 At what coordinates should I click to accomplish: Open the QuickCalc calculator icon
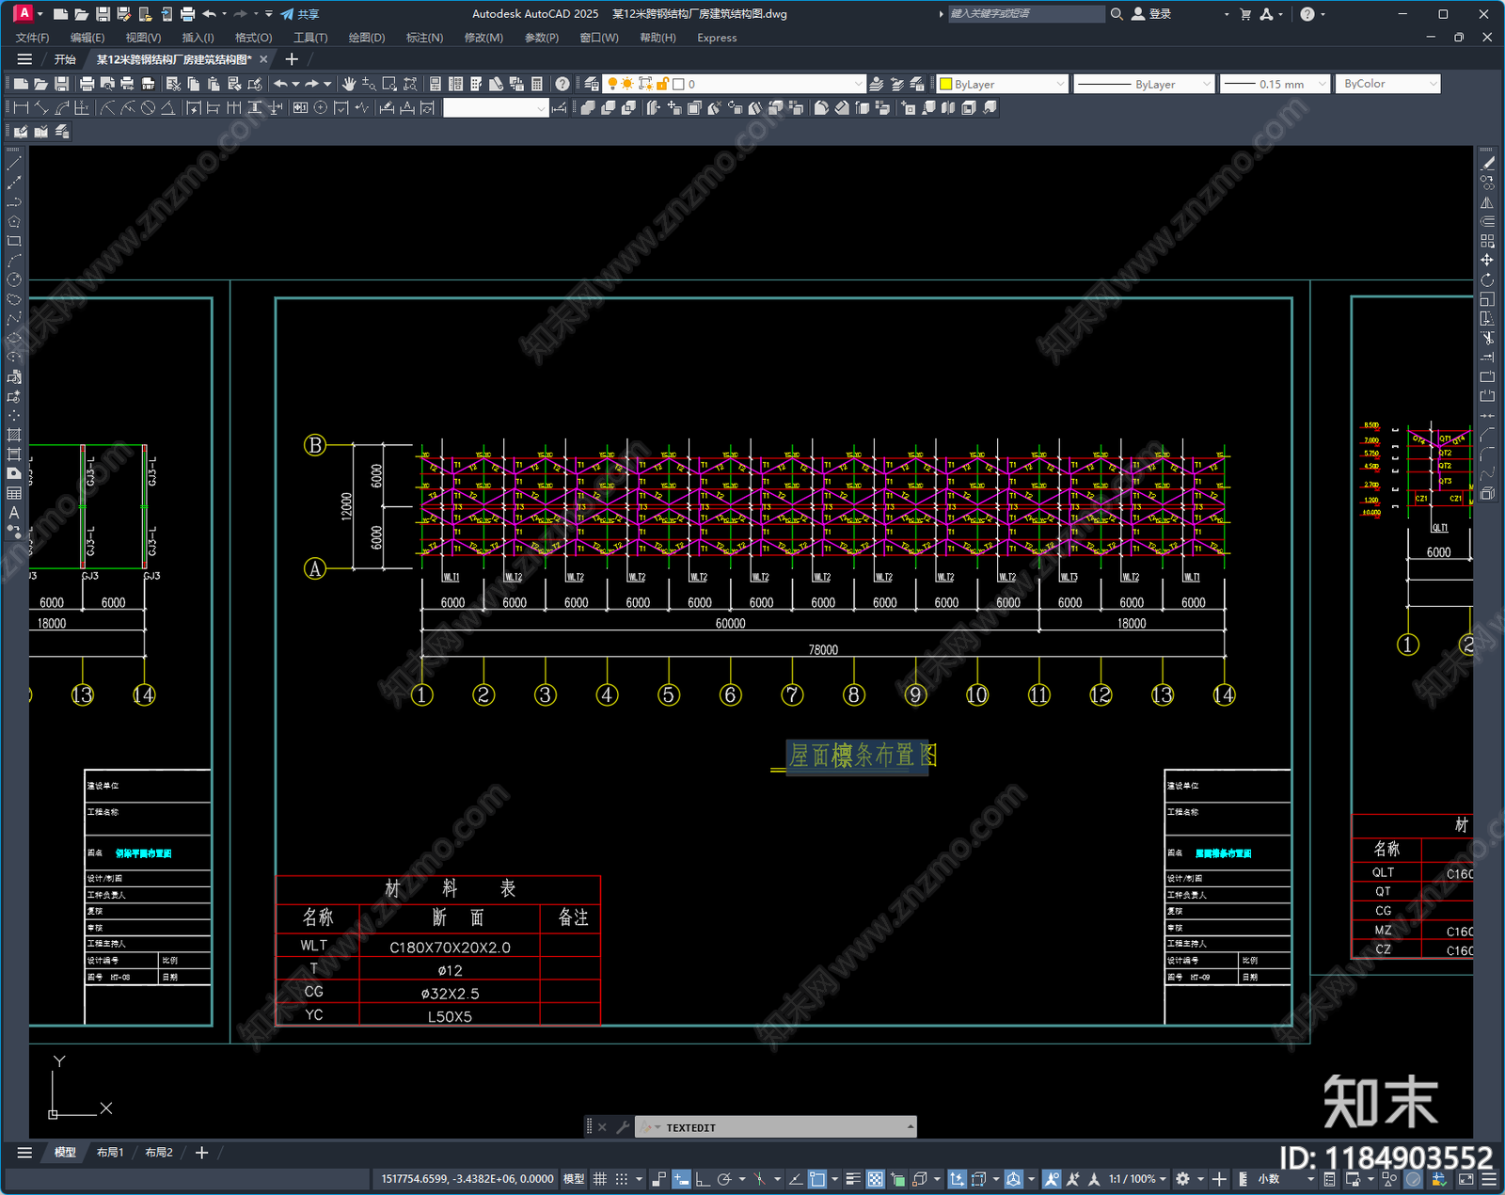pyautogui.click(x=537, y=84)
